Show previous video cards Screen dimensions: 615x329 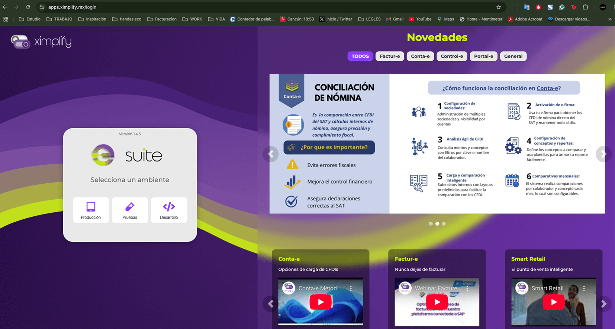271,304
